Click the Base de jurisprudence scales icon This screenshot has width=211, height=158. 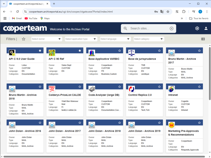tap(131, 53)
